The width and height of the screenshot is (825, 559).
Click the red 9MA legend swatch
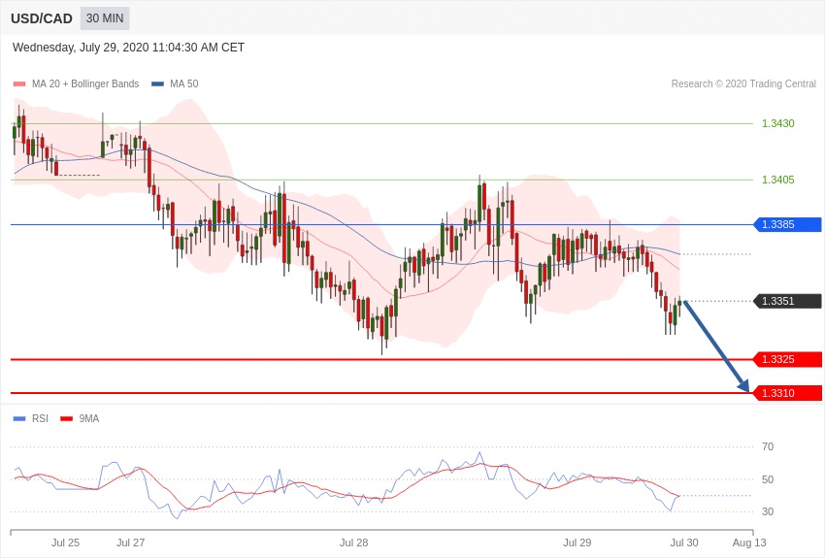(66, 419)
